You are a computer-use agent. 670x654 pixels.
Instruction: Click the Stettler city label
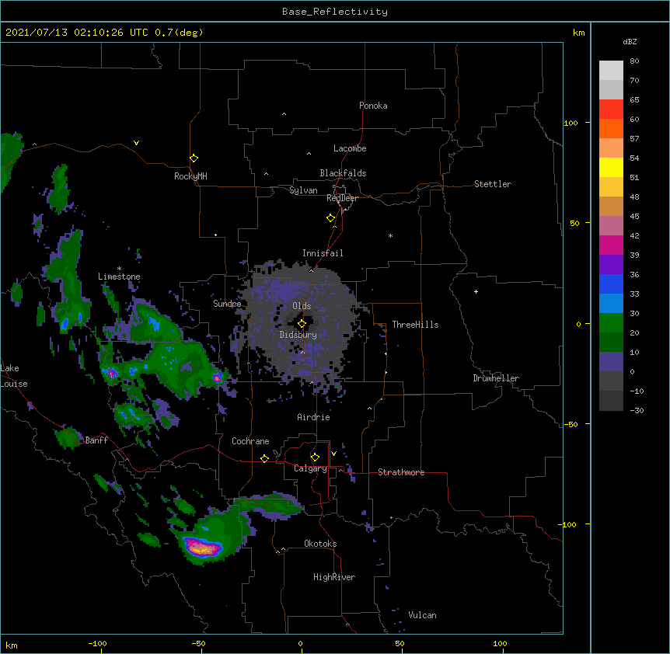(493, 184)
